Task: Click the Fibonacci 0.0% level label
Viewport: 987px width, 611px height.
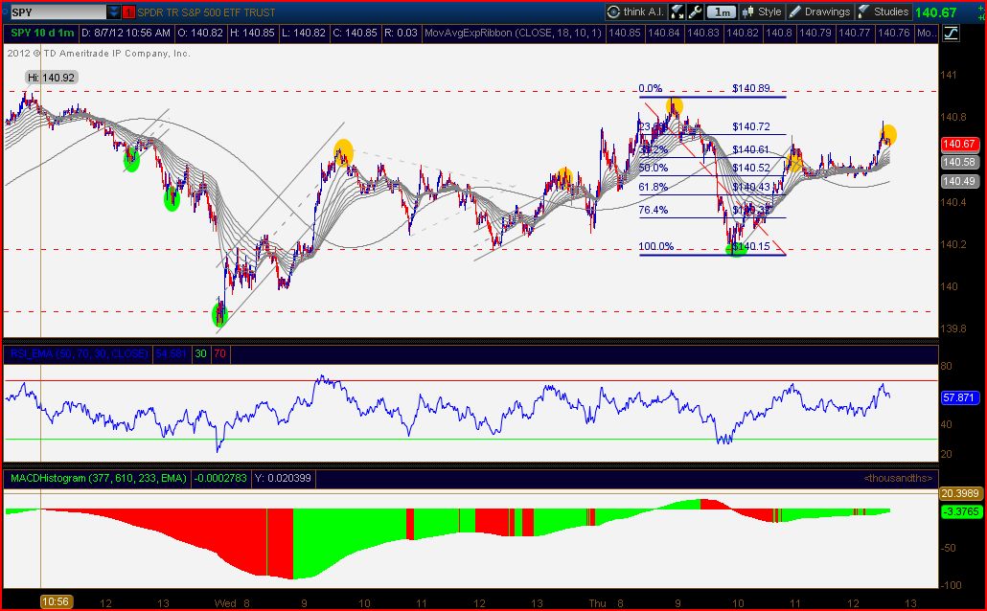Action: coord(651,89)
